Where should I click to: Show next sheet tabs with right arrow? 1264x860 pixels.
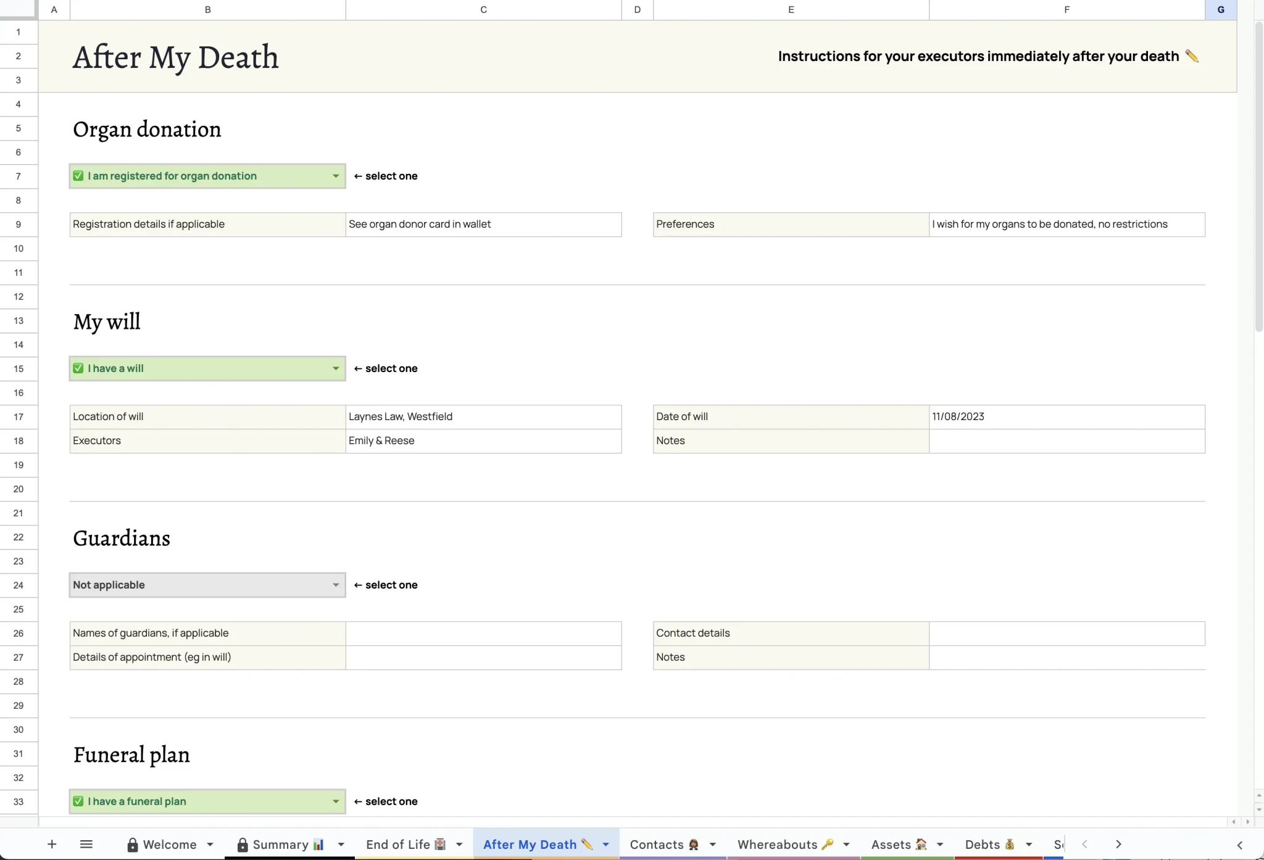1118,844
